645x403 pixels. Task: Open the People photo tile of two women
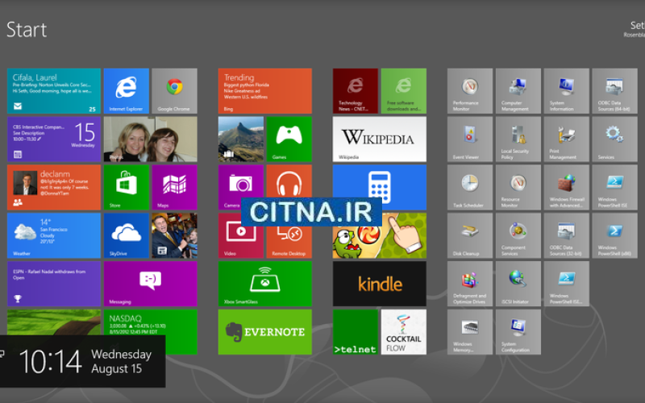pos(150,139)
